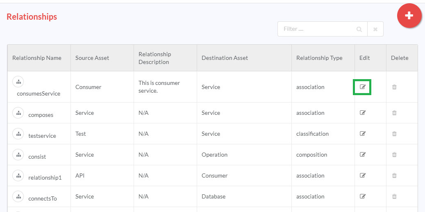Click the composition relationship type cell
Viewport: 425px width, 212px height.
[312, 155]
